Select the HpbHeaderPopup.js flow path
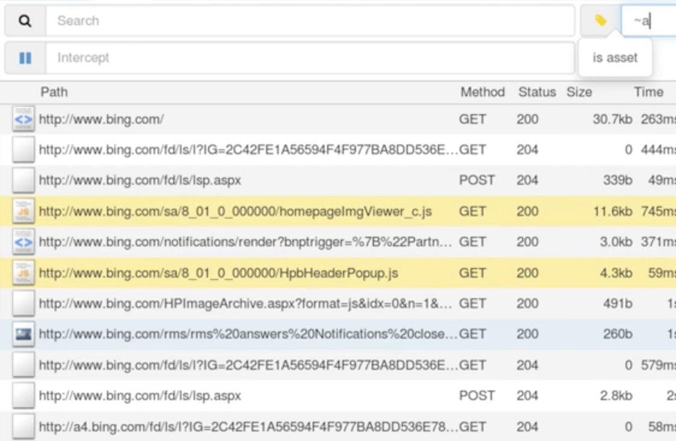 pos(218,273)
